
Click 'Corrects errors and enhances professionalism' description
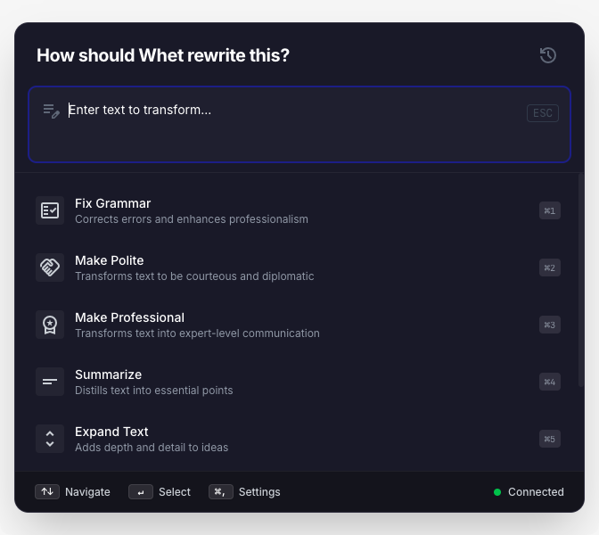pos(192,219)
